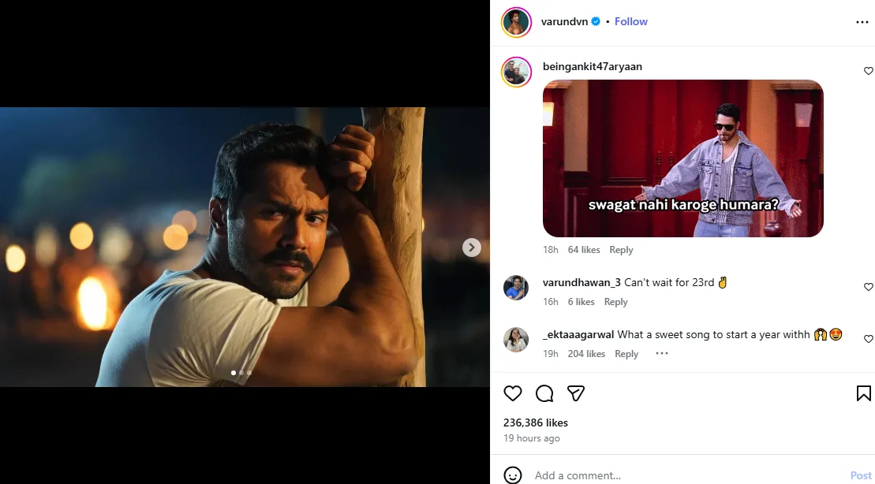Like beingankit47aryaan's comment

pos(869,71)
